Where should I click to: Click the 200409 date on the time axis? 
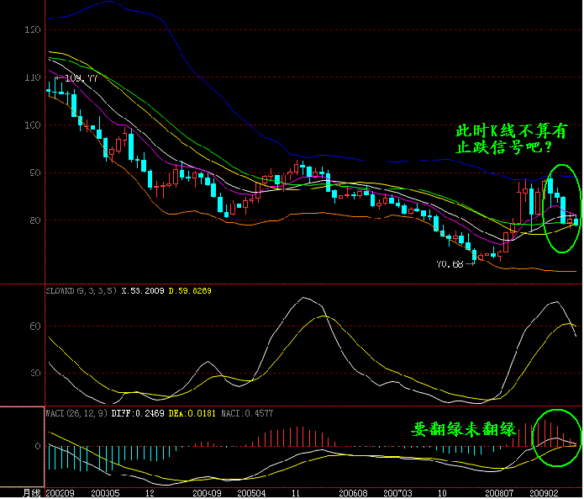point(207,493)
